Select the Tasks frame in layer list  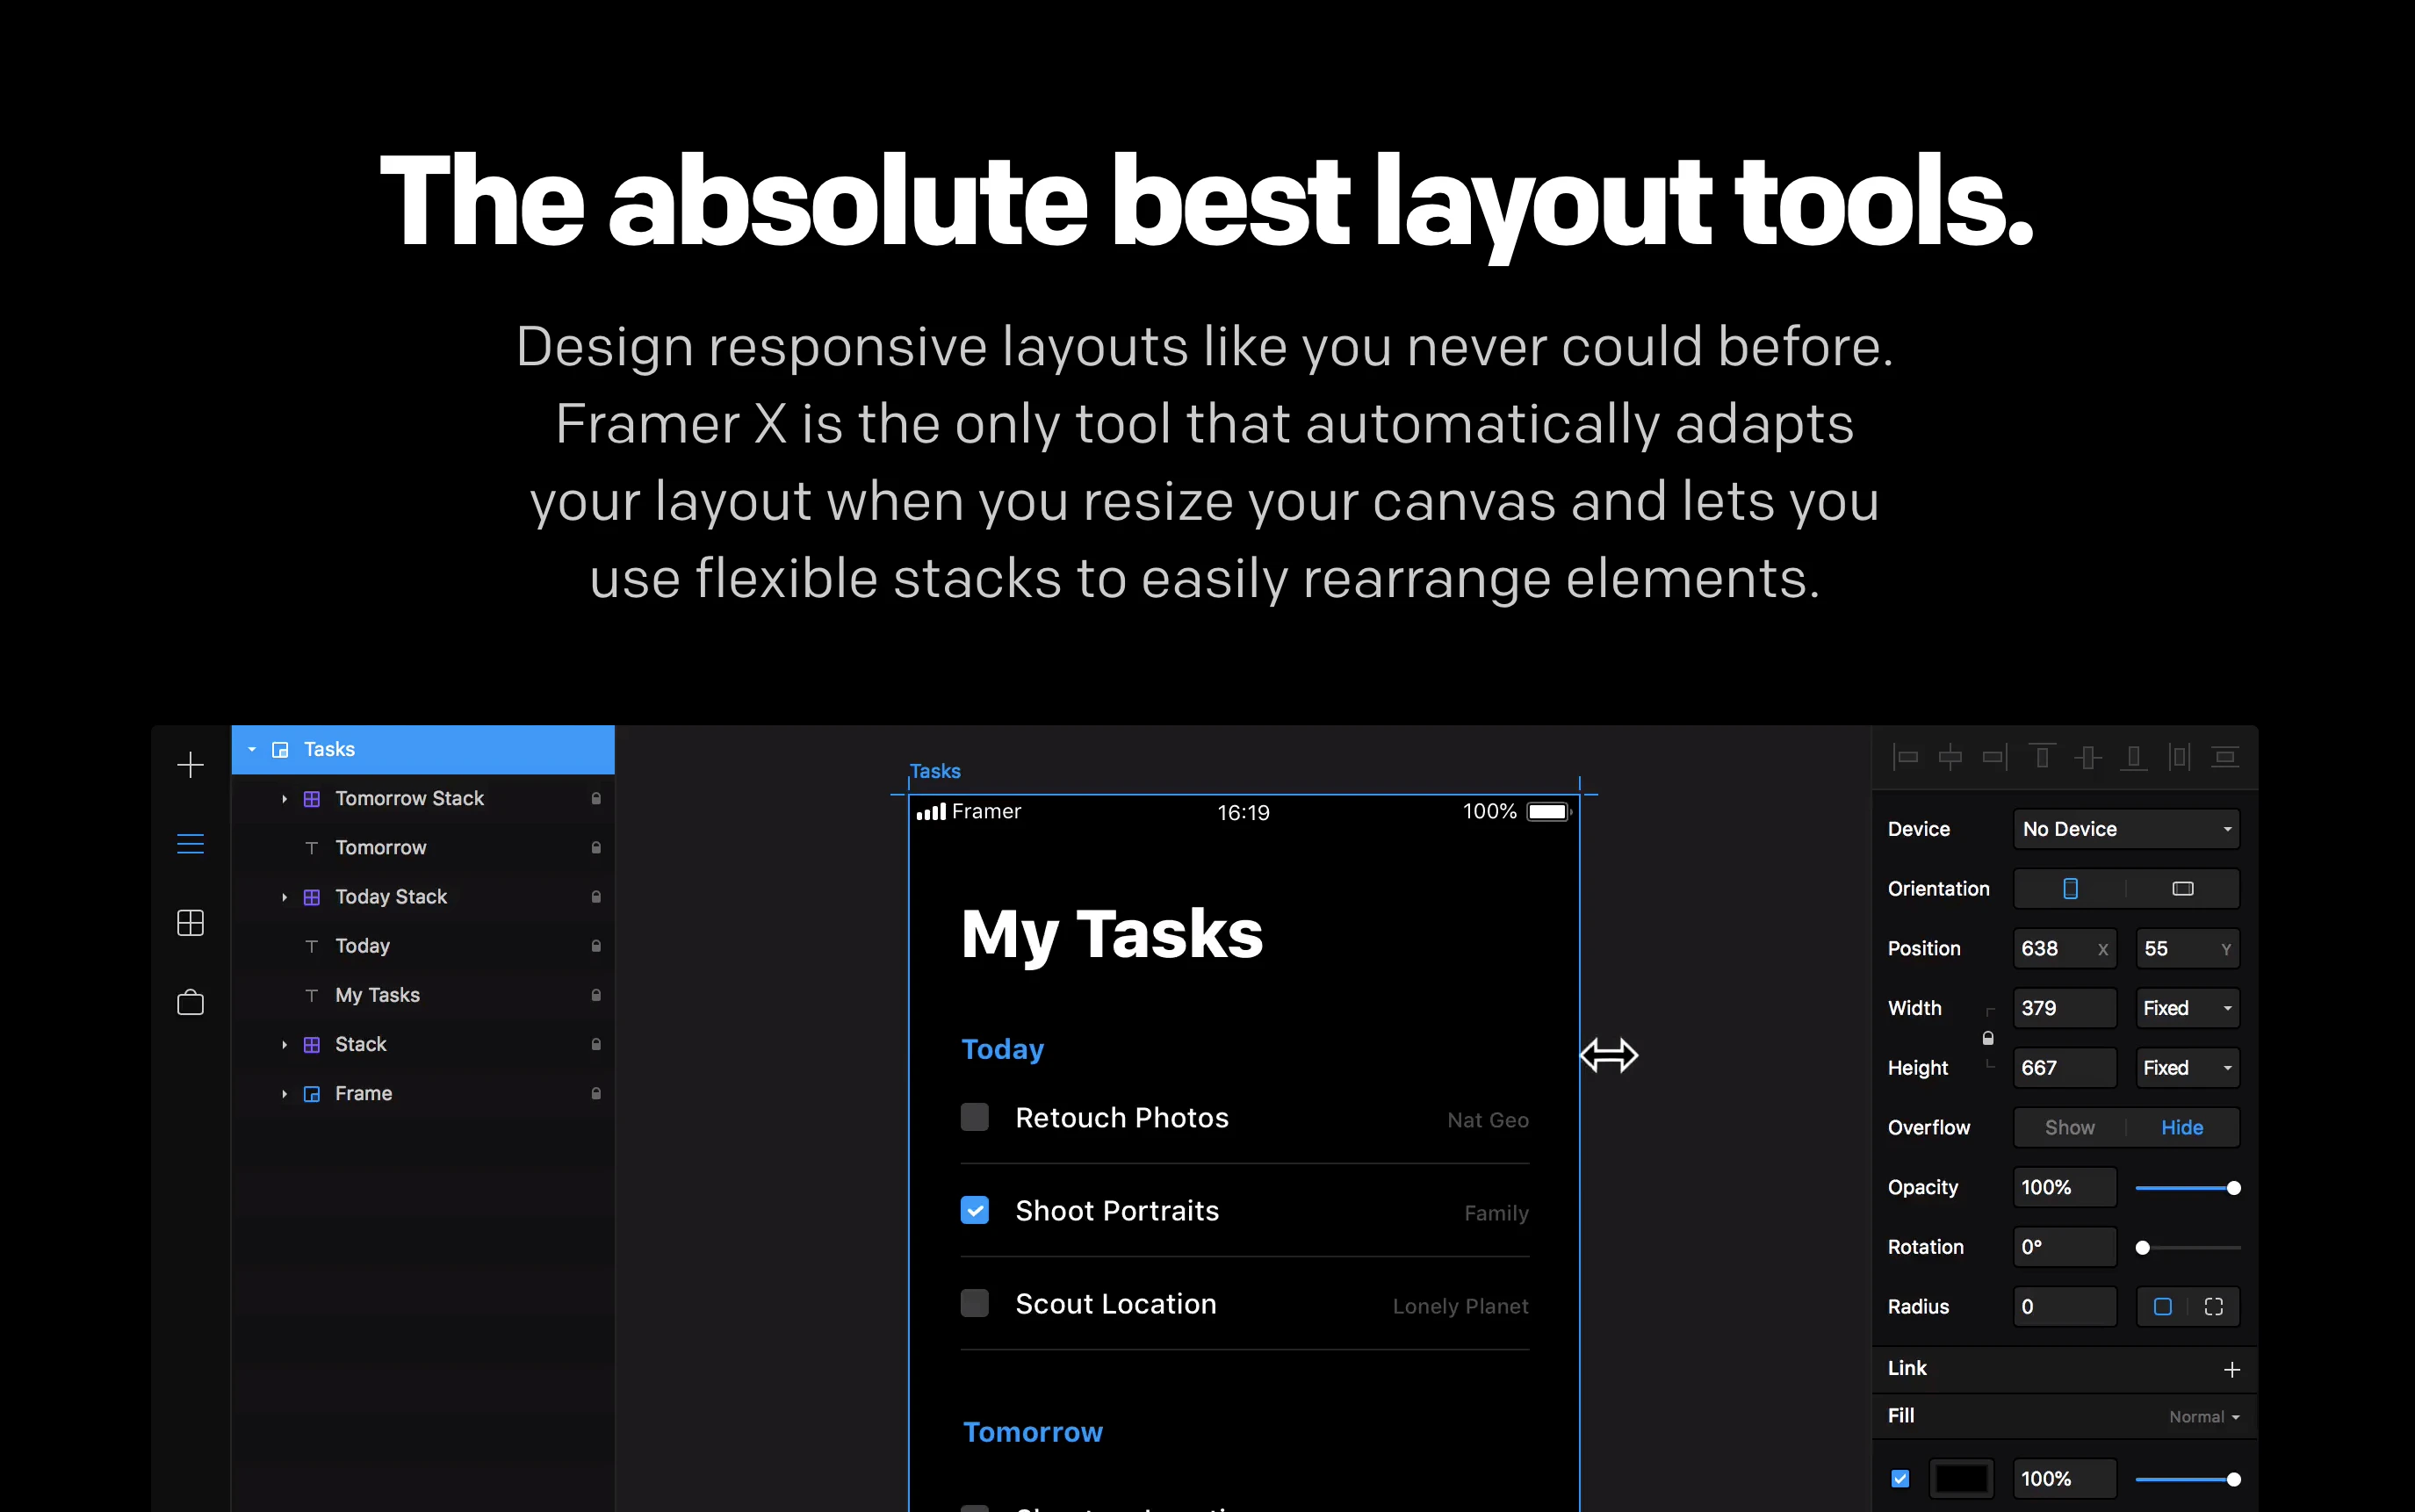[x=329, y=750]
